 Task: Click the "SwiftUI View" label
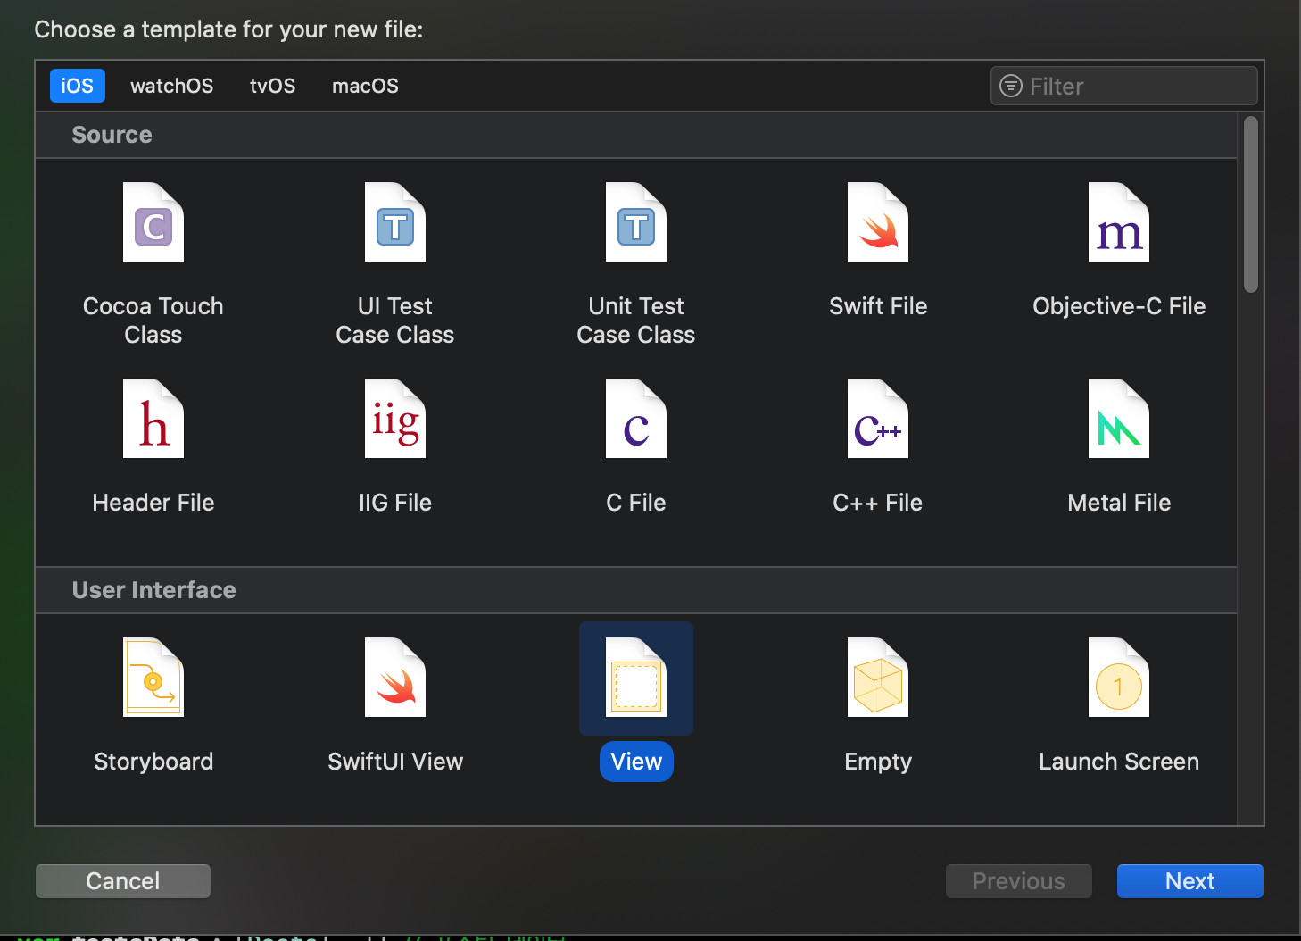coord(395,762)
